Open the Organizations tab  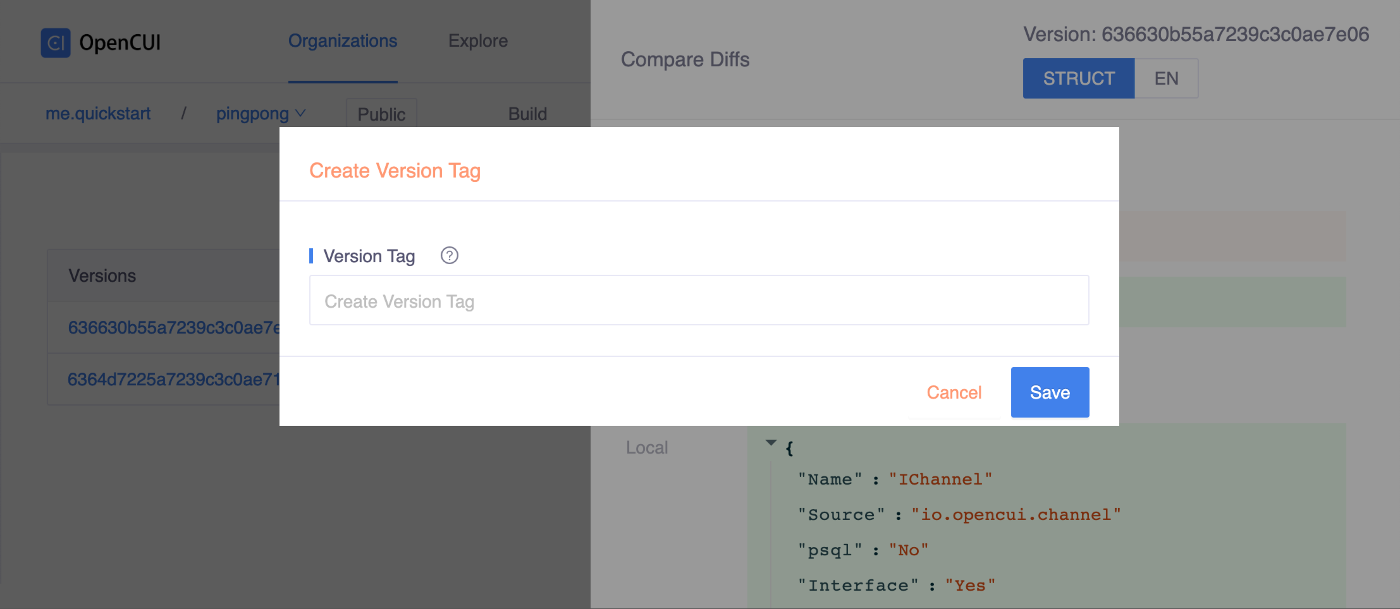(x=343, y=41)
